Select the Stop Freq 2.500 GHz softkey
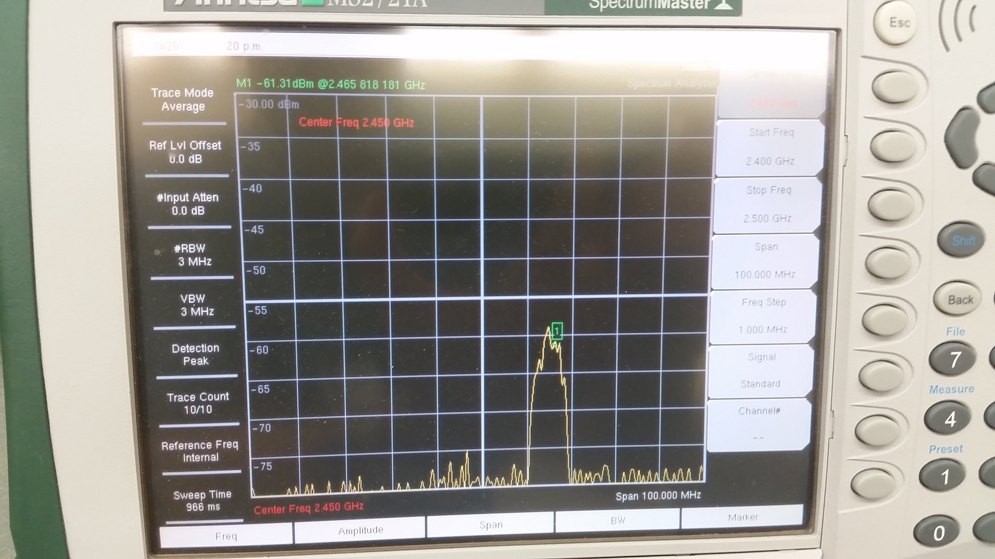Image resolution: width=995 pixels, height=559 pixels. [x=768, y=205]
